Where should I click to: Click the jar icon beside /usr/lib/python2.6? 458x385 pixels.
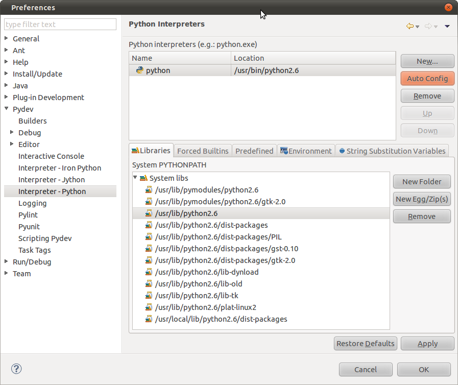click(148, 213)
